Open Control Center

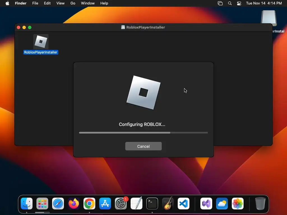coord(239,3)
